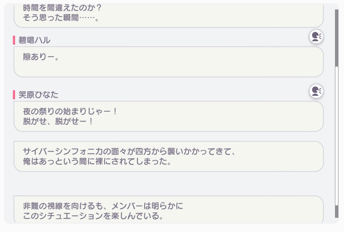Jump to the line 隙ありー。

coord(40,56)
